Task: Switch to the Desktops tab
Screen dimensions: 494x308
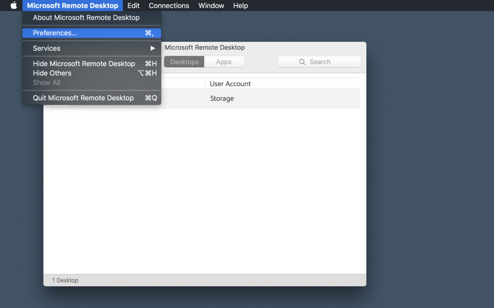Action: pos(184,62)
